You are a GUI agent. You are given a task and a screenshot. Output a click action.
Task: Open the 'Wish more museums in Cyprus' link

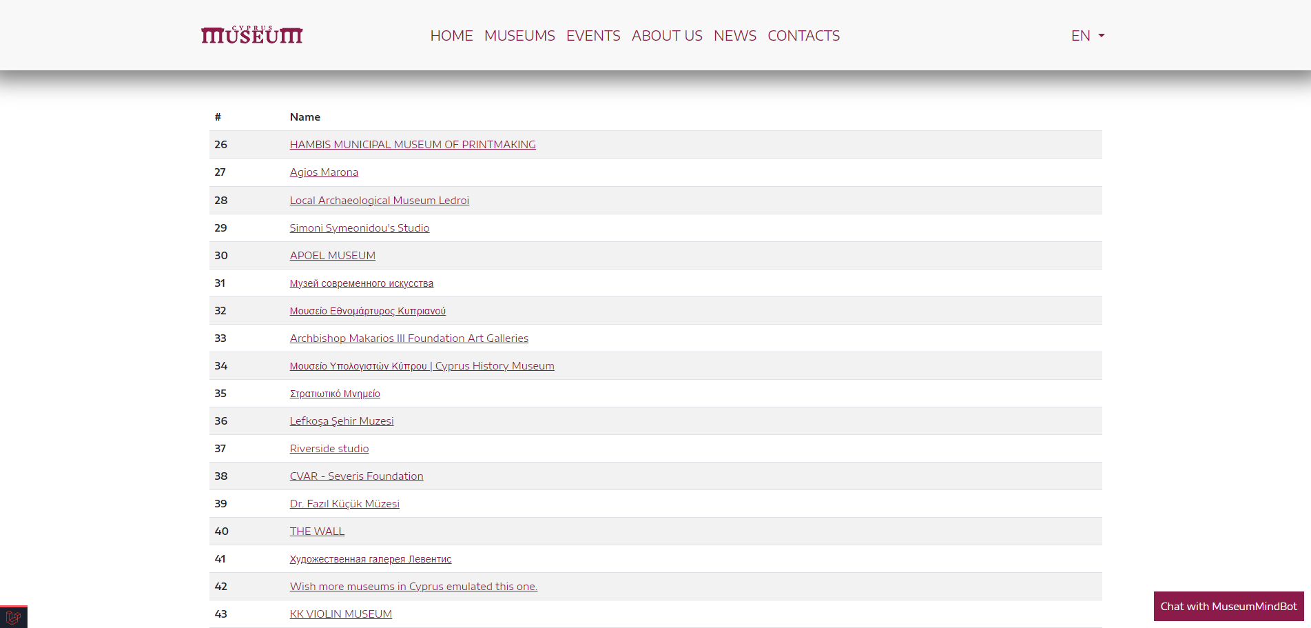(x=414, y=587)
